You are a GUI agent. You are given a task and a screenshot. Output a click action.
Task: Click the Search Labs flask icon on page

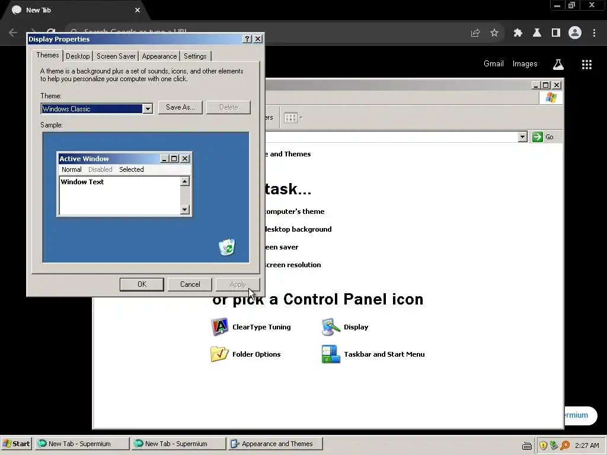pos(558,64)
